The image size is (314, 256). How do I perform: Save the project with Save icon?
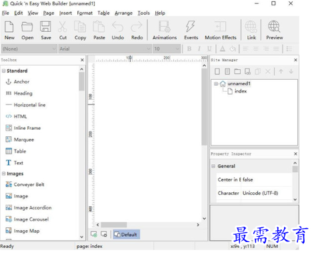46,31
